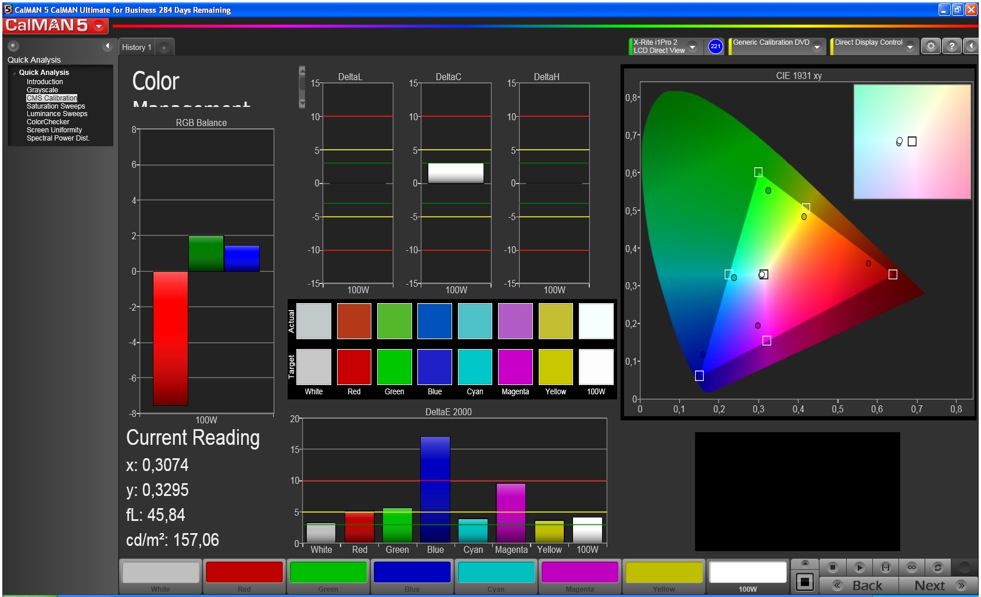Image resolution: width=981 pixels, height=597 pixels.
Task: Click the Back button
Action: 859,585
